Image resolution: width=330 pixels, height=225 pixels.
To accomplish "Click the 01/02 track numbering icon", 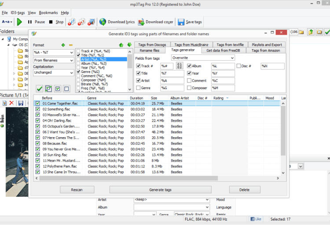I will 179,66.
